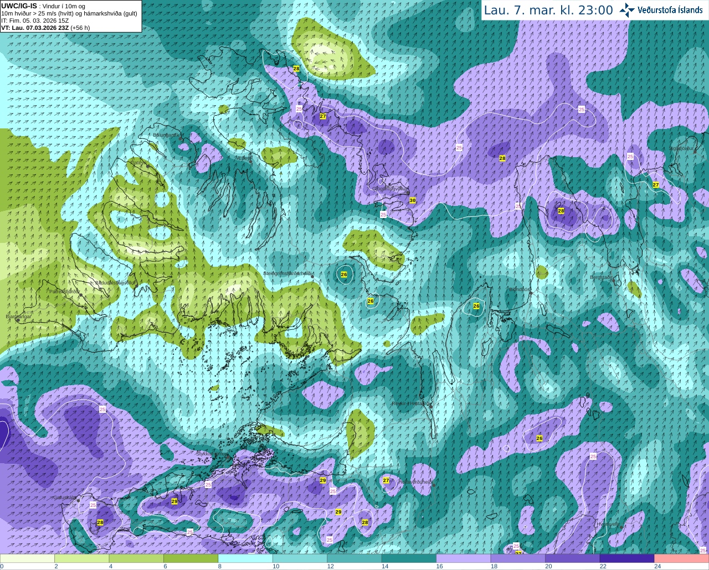Click the white 25 contour label near Siglufjörður
This screenshot has height=570, width=709.
pos(630,157)
